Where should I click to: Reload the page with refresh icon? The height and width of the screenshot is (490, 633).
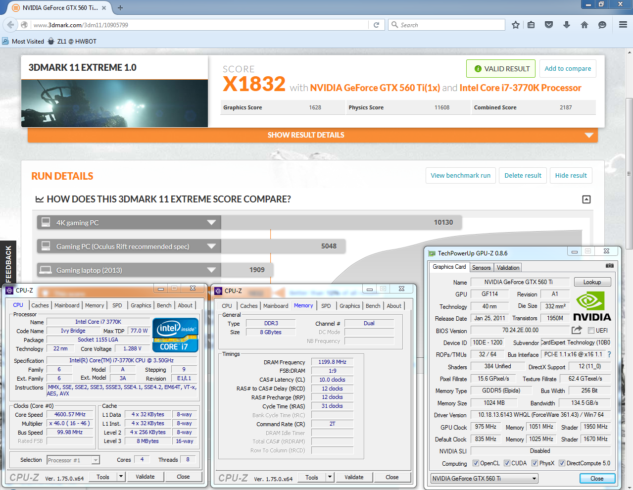[x=376, y=25]
